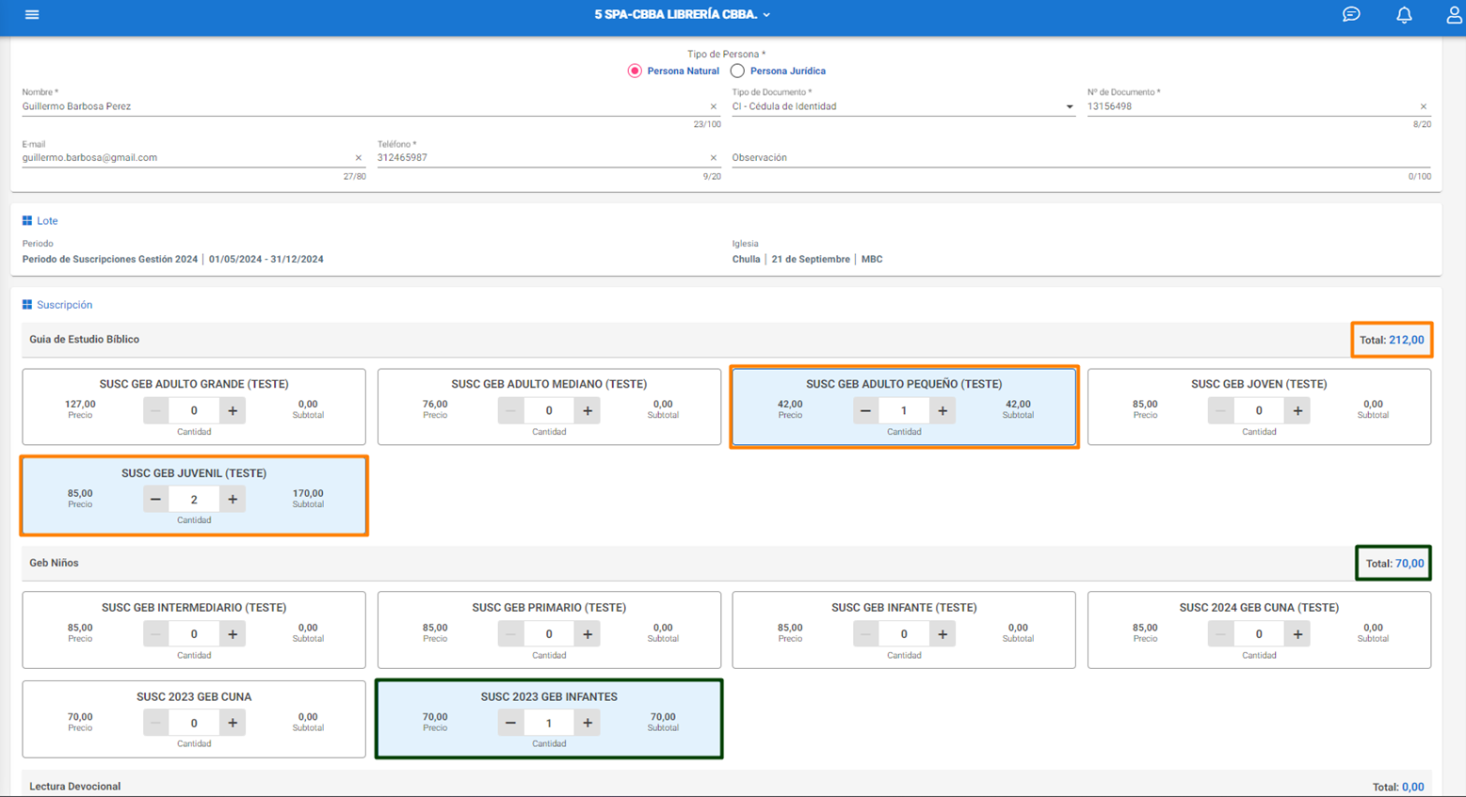Decrease quantity of SUSC 2023 GEB INFANTES
1466x797 pixels.
[510, 723]
